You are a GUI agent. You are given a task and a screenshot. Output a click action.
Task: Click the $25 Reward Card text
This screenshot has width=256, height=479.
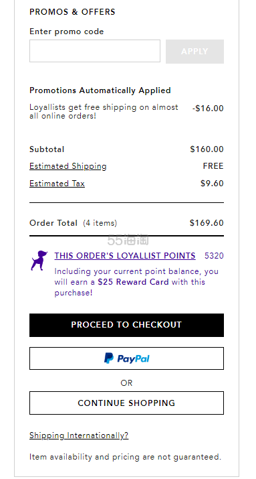tap(133, 281)
